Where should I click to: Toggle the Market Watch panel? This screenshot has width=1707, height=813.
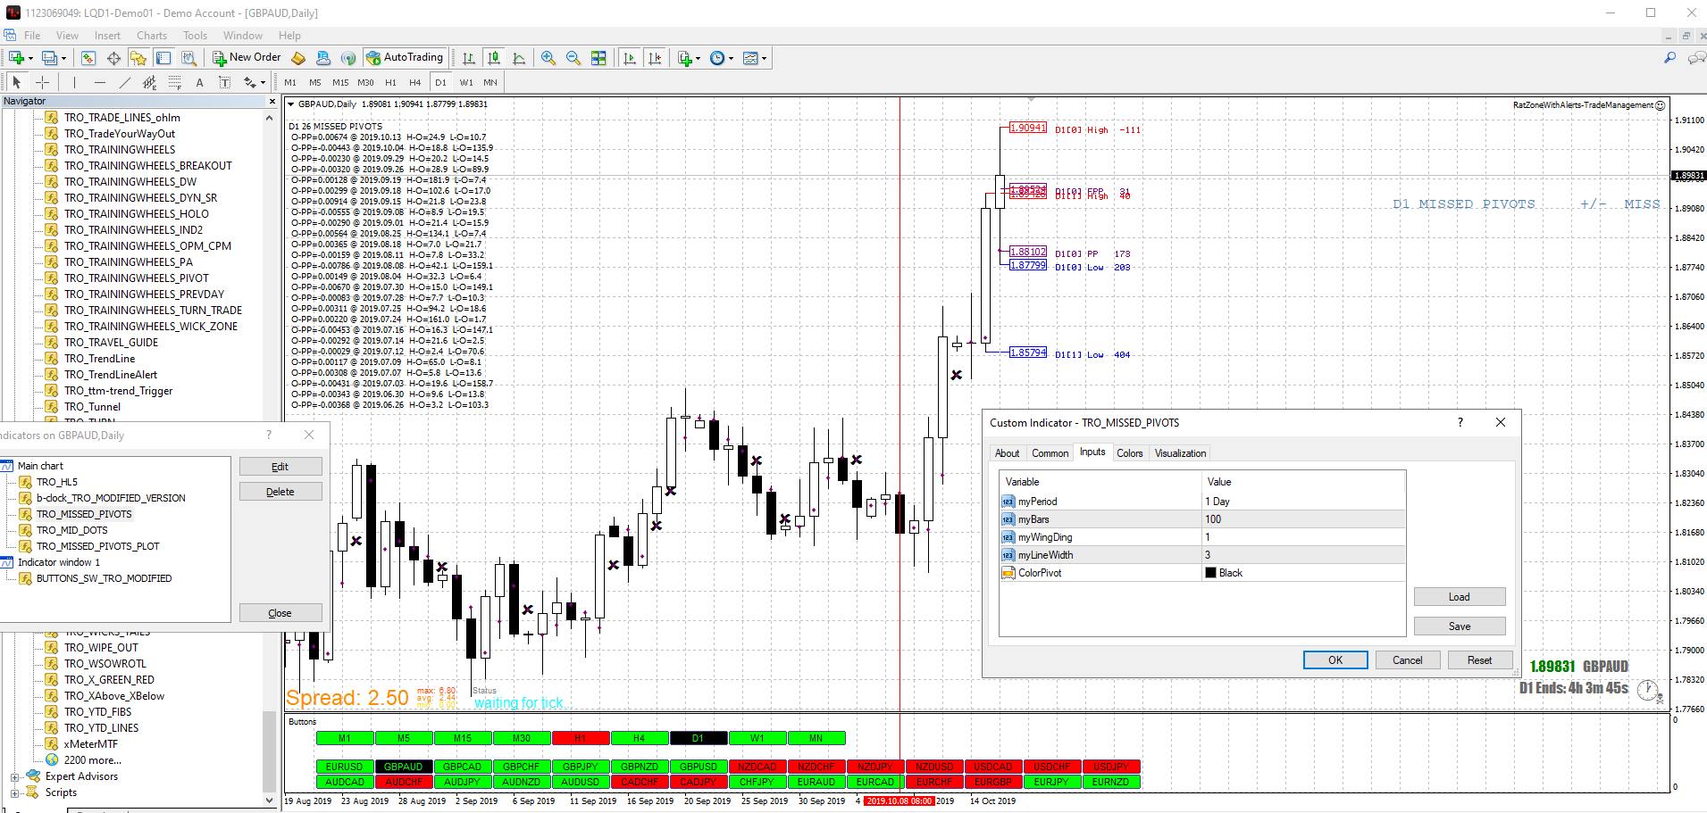pos(88,58)
